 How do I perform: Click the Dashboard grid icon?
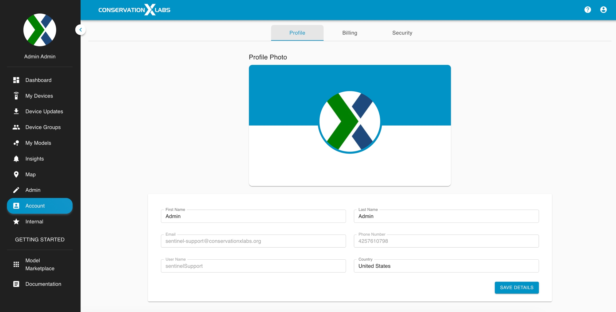pyautogui.click(x=16, y=80)
